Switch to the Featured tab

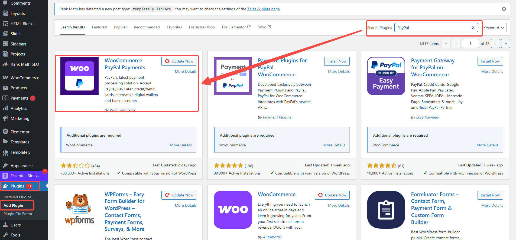click(99, 27)
